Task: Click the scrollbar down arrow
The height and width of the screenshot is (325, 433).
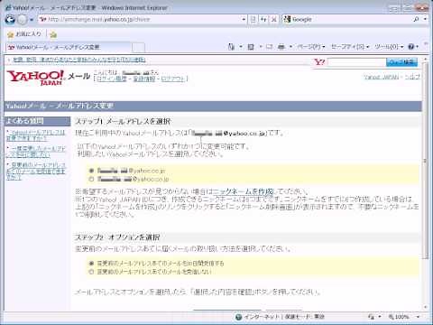Action: point(426,307)
